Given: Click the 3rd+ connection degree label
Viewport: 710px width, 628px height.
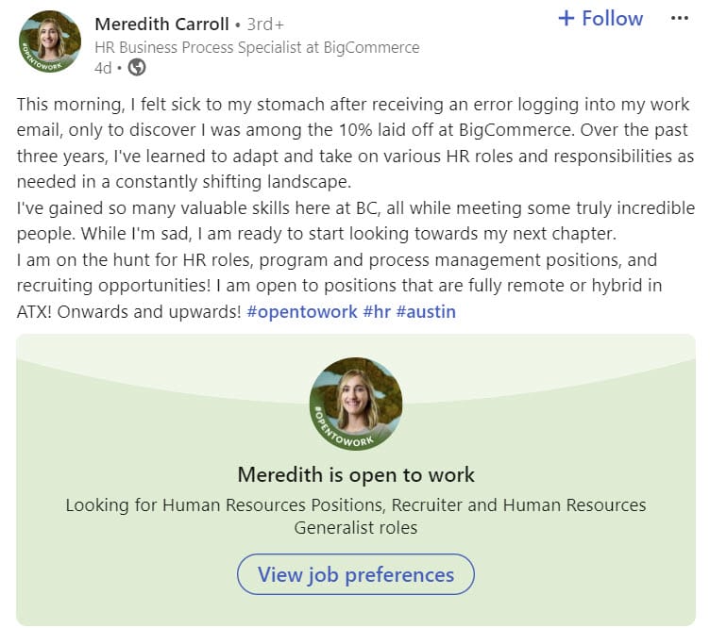Looking at the screenshot, I should click(265, 25).
